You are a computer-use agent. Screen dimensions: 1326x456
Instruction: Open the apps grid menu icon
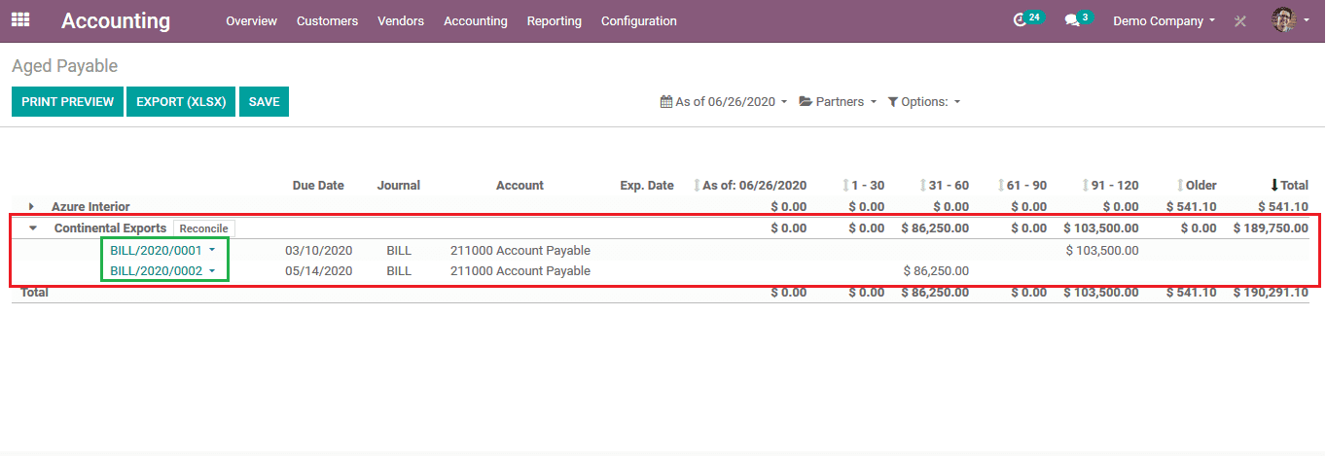pos(20,19)
